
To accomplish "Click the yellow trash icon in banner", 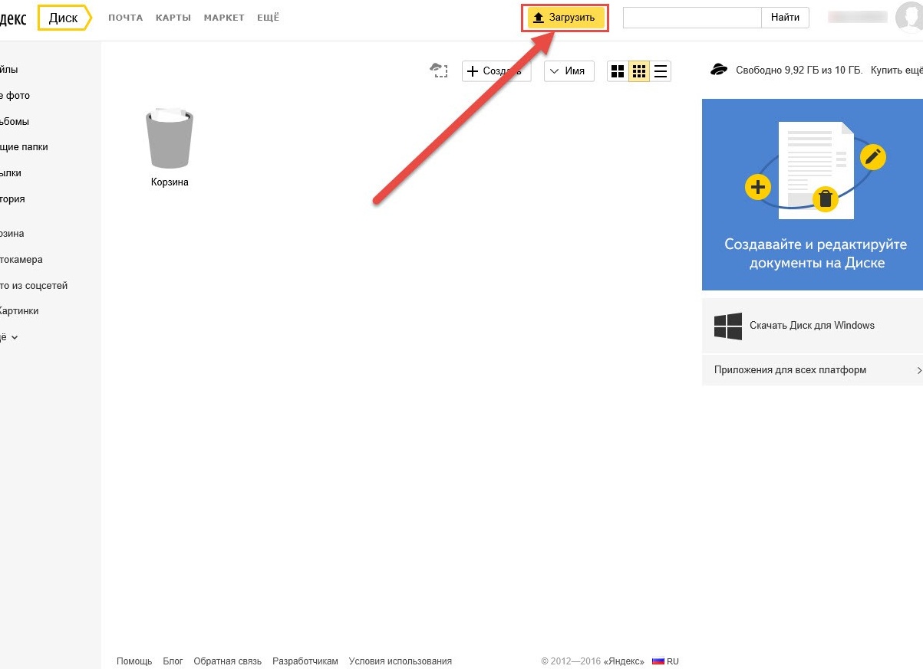I will pyautogui.click(x=825, y=199).
